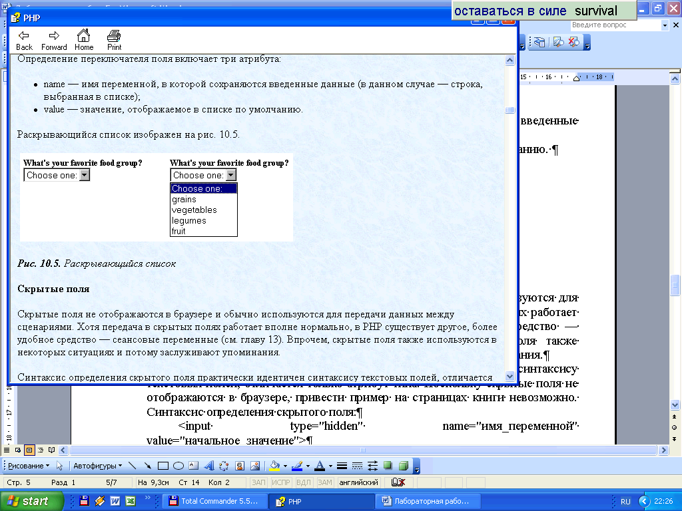This screenshot has height=511, width=682.
Task: Click the Forward arrow in PHP help
Action: tap(54, 41)
